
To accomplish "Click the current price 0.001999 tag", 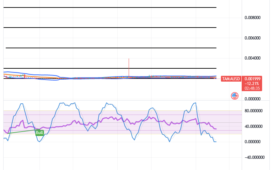I will (x=252, y=79).
